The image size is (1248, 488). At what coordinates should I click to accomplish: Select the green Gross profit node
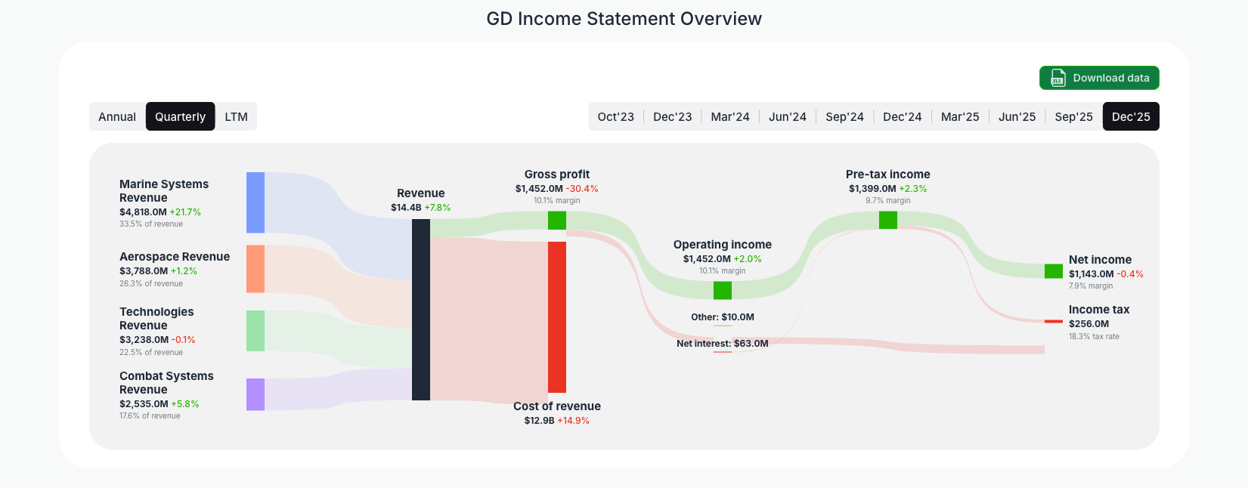(x=557, y=221)
